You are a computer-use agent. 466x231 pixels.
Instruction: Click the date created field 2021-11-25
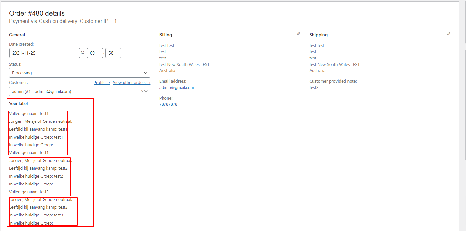point(45,53)
